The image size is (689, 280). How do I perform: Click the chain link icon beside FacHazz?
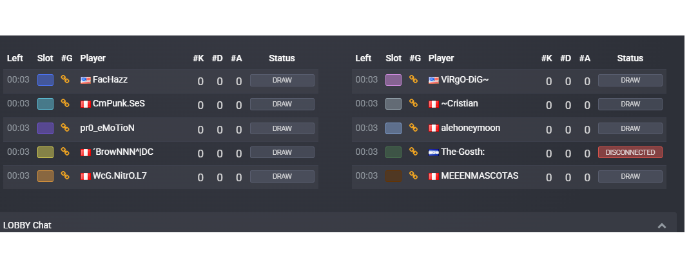pyautogui.click(x=65, y=79)
